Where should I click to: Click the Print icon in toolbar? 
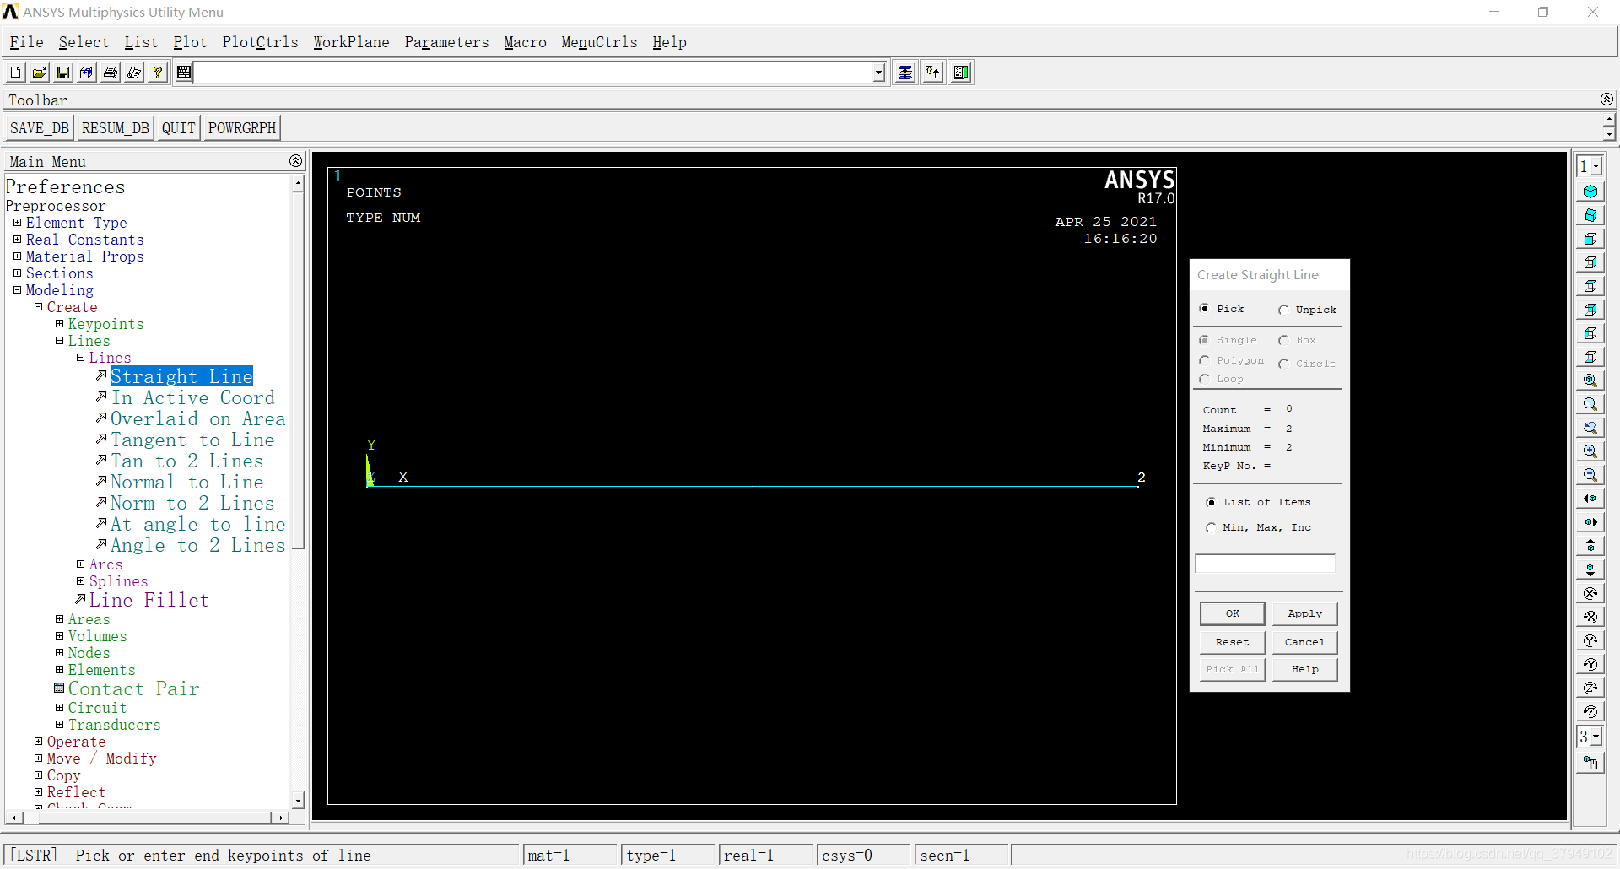coord(111,73)
